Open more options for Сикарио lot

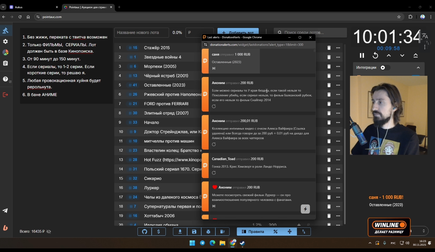click(x=338, y=178)
